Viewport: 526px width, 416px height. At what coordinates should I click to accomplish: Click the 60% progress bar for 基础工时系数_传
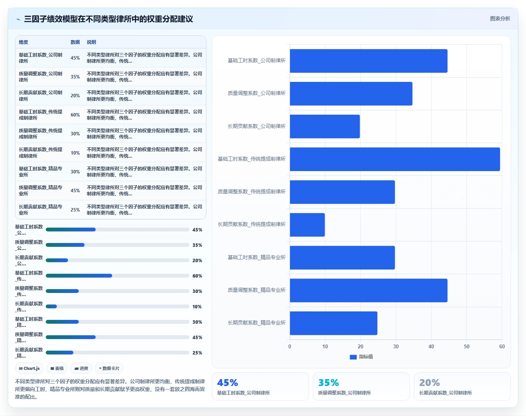118,276
